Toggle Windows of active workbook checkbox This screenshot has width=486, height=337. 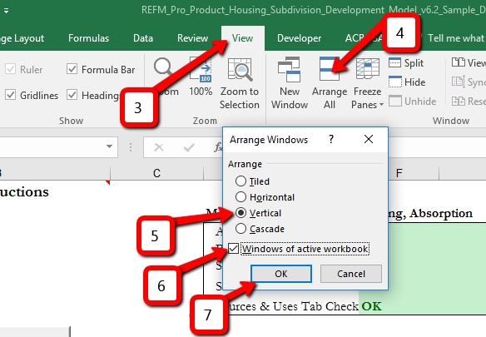(233, 249)
